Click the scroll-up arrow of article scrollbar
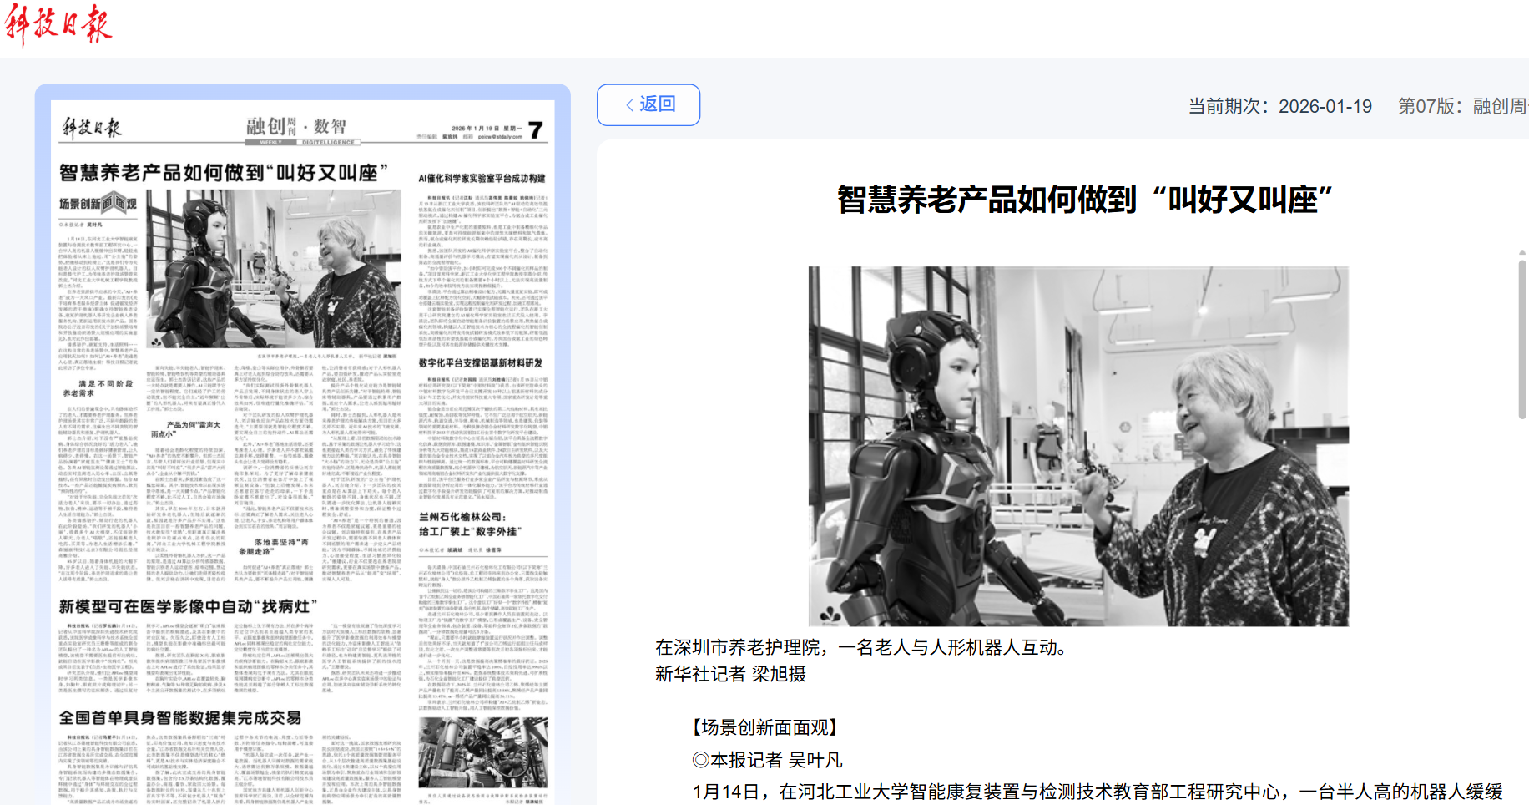1529x805 pixels. click(1521, 251)
